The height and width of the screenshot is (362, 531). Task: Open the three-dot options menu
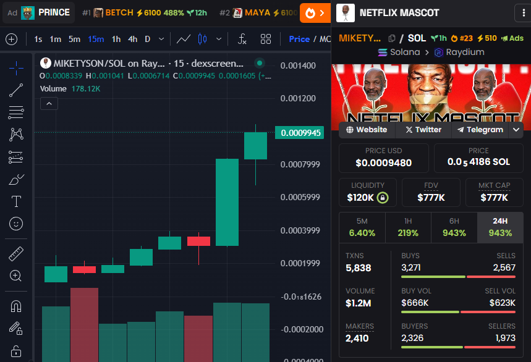[x=523, y=13]
